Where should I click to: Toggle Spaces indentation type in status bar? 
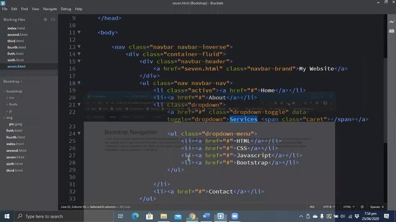375,207
